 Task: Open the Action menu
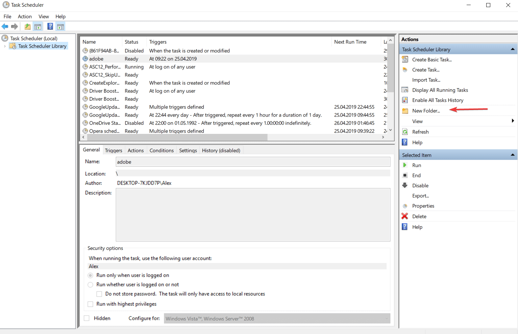coord(25,17)
